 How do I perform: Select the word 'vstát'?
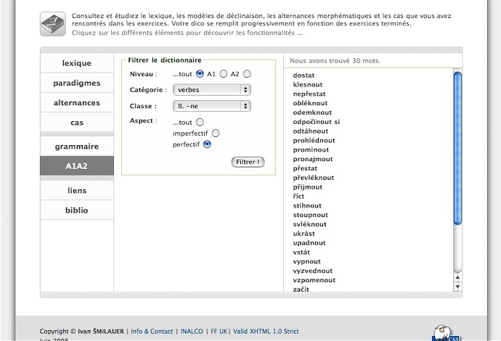coord(301,252)
